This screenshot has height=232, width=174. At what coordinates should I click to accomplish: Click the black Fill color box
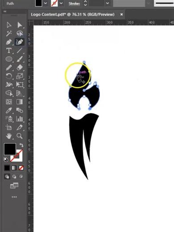click(x=10, y=149)
